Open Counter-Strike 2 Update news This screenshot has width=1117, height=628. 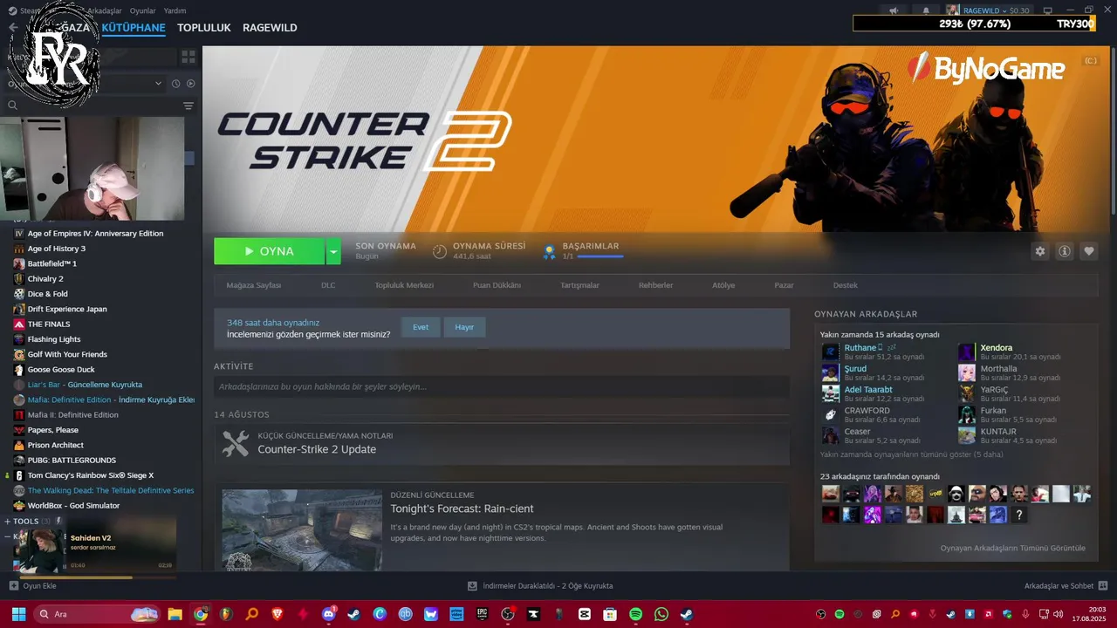(x=317, y=449)
